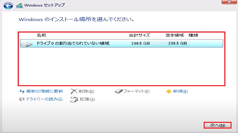Open the ドライバーの読み込み load driver link

[45, 99]
